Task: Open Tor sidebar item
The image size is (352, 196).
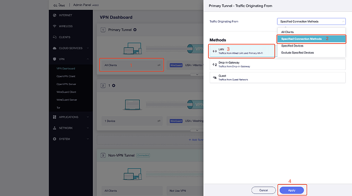Action: pyautogui.click(x=58, y=108)
